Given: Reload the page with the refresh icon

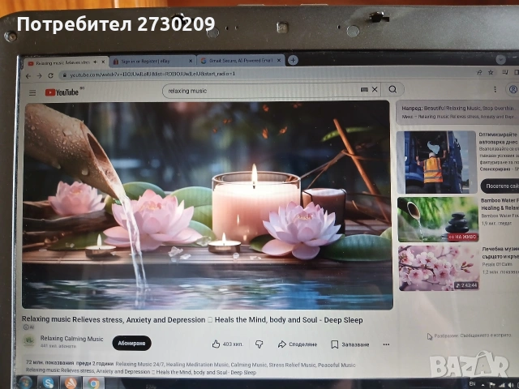Looking at the screenshot, I should tap(50, 75).
